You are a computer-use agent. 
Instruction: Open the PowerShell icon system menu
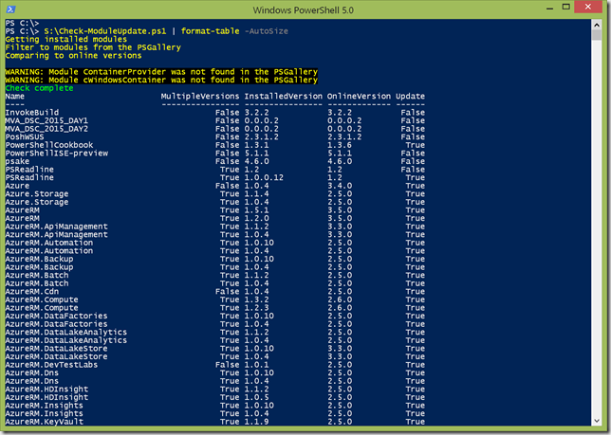11,9
